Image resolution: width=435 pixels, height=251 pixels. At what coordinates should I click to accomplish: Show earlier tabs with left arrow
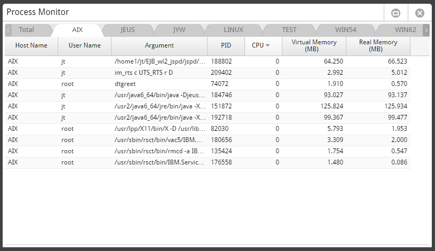click(x=9, y=30)
